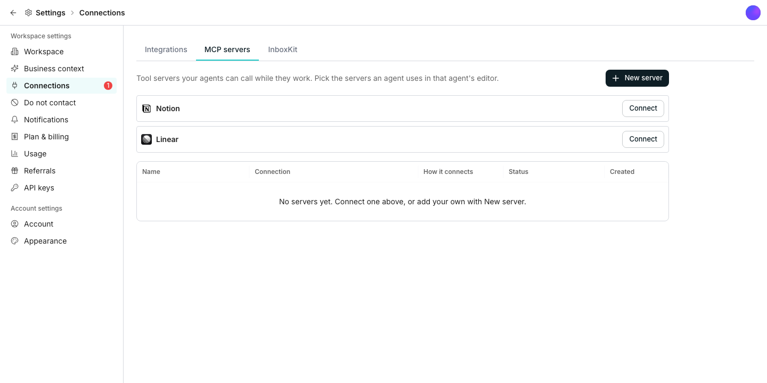This screenshot has height=383, width=767.
Task: Go to Plan & billing
Action: [61, 137]
